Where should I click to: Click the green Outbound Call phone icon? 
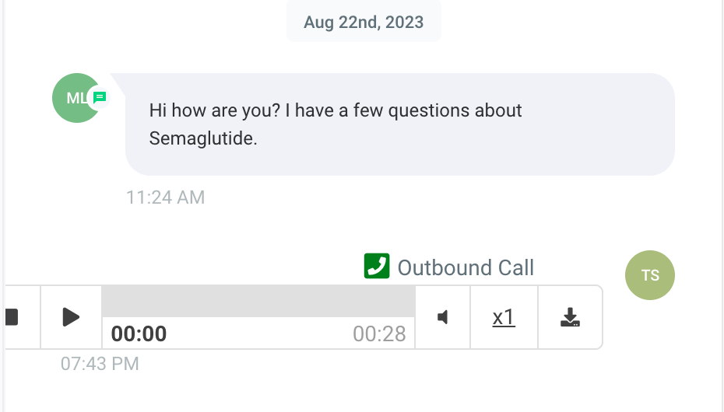(377, 266)
